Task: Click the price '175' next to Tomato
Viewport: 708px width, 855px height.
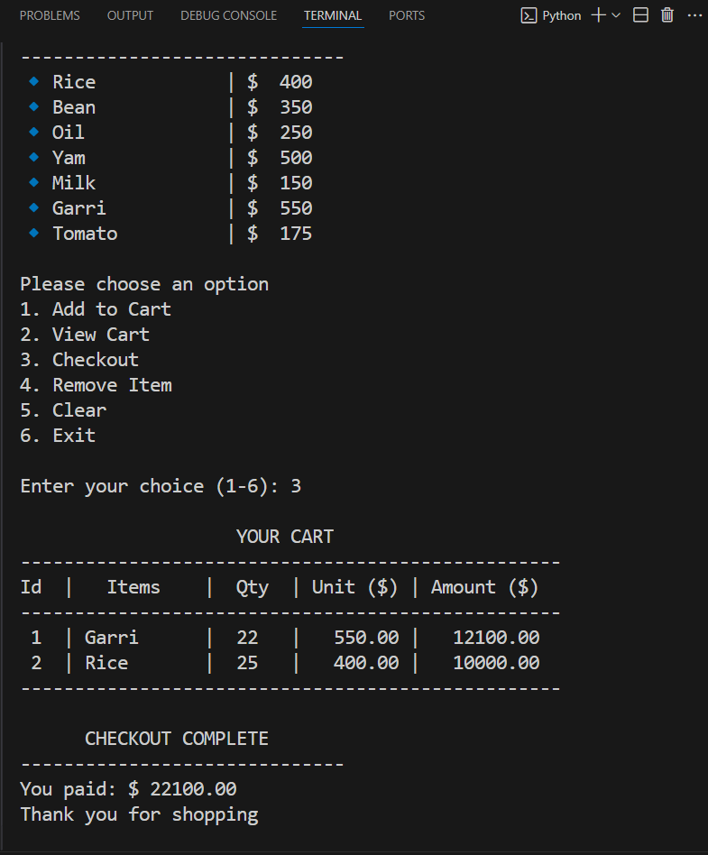Action: [296, 234]
